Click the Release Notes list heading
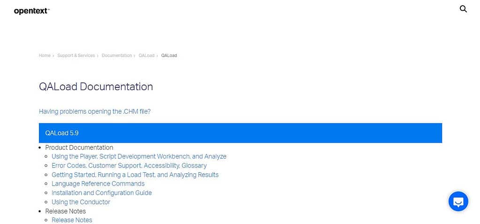Screen dimensions: 480x224 66,211
